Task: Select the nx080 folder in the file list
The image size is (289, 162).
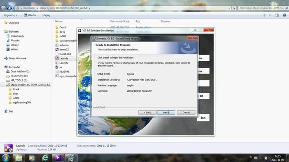Action: pyautogui.click(x=63, y=36)
